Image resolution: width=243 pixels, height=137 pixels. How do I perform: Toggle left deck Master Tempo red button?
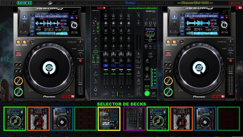click(x=80, y=61)
